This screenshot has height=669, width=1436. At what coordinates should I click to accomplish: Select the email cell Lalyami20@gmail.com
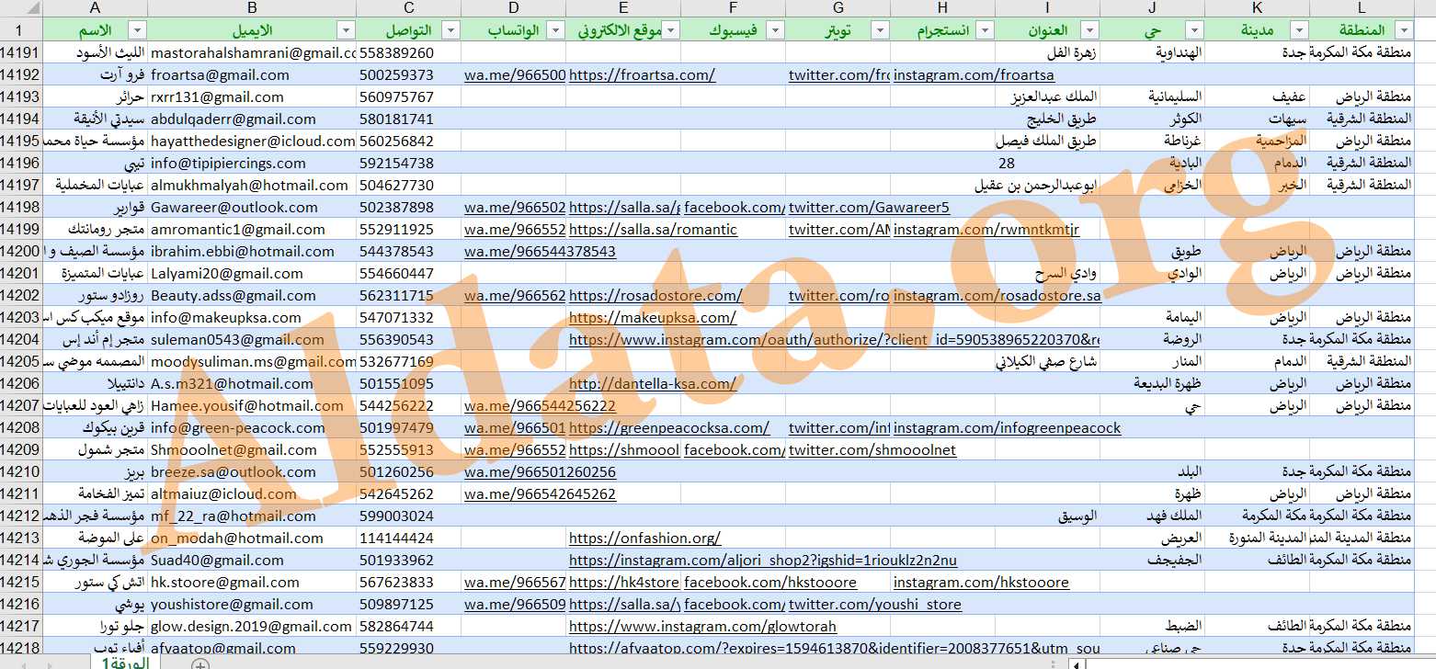coord(253,273)
